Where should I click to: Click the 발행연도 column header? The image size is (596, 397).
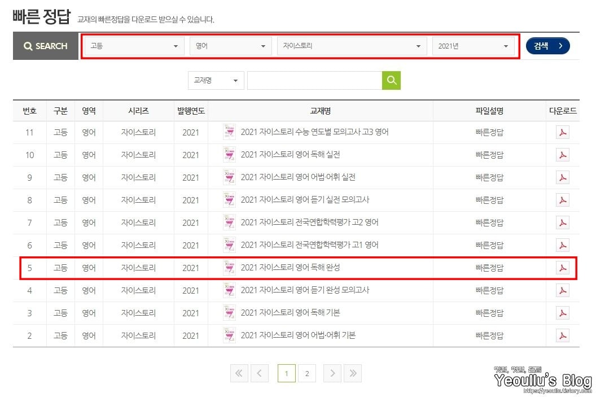click(x=191, y=111)
